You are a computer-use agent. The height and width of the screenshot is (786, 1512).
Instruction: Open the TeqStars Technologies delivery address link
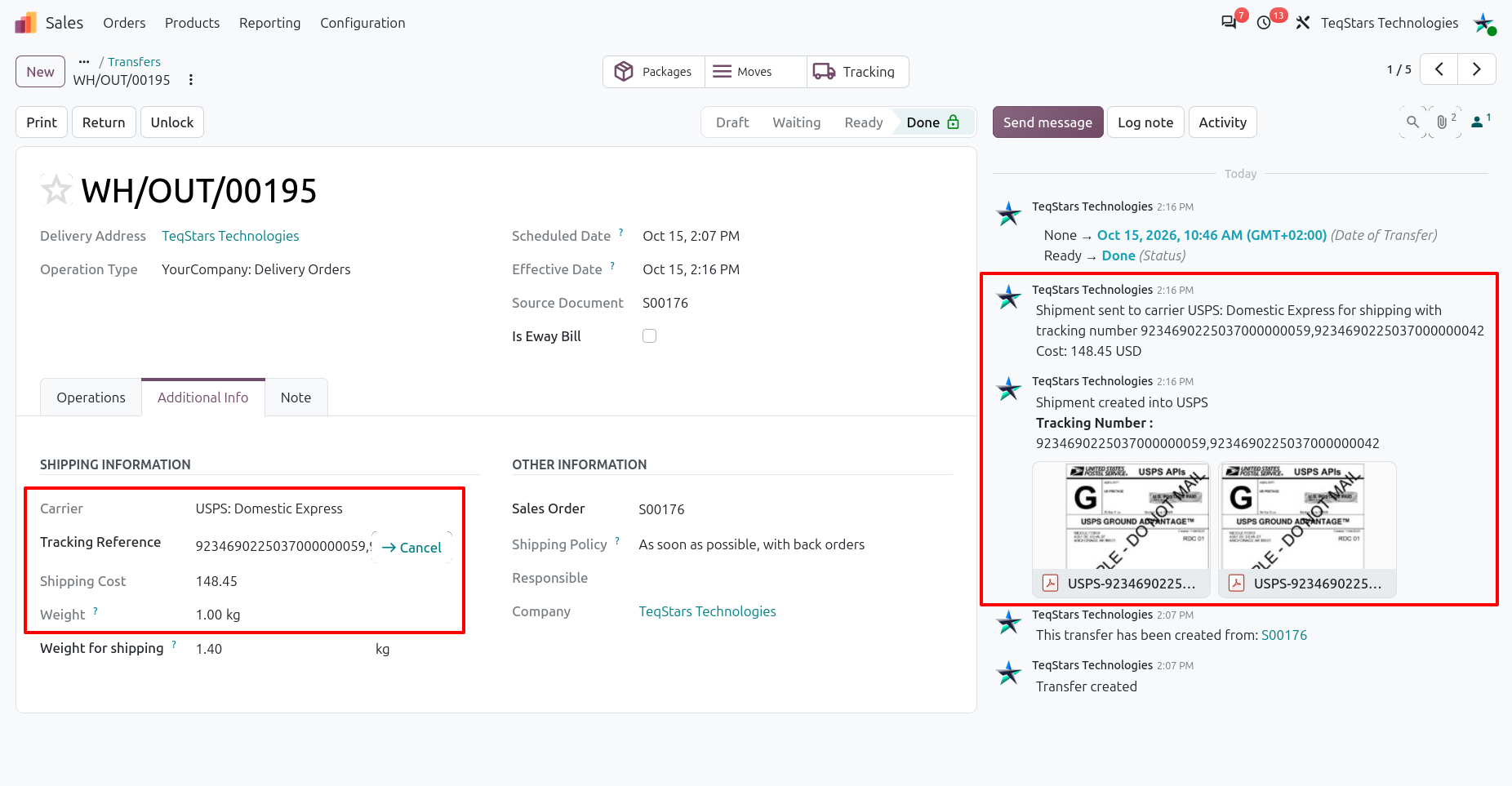click(230, 236)
